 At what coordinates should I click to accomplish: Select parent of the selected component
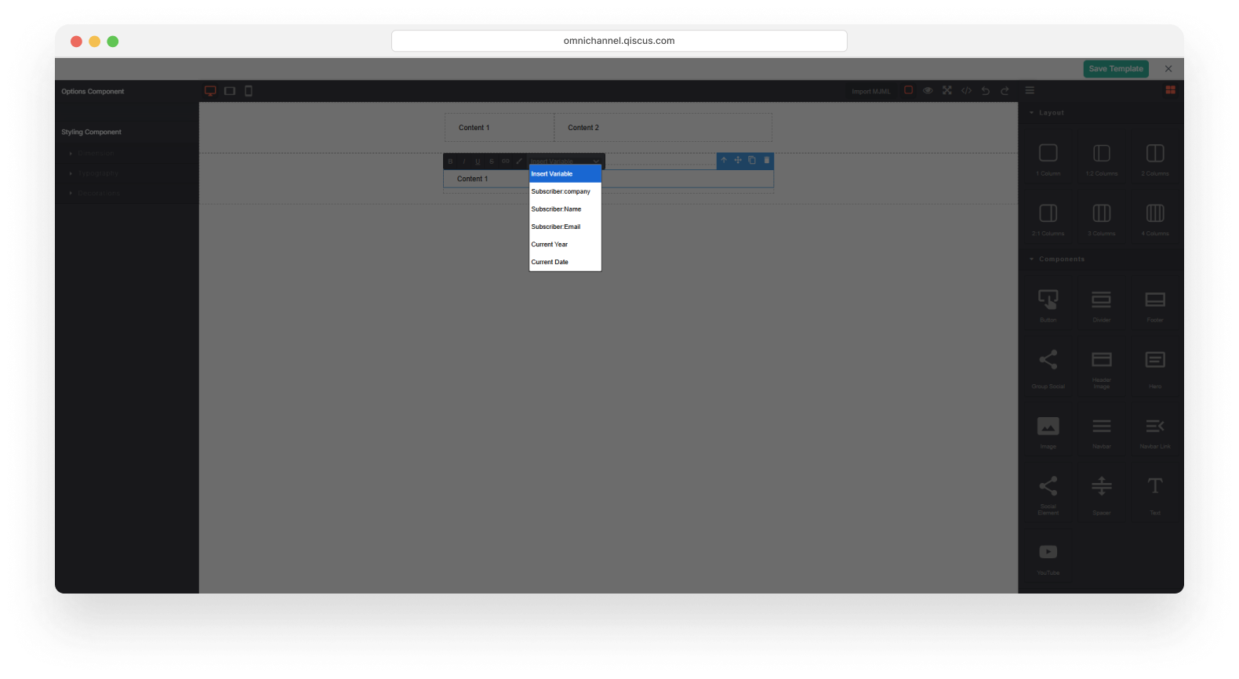pos(724,160)
